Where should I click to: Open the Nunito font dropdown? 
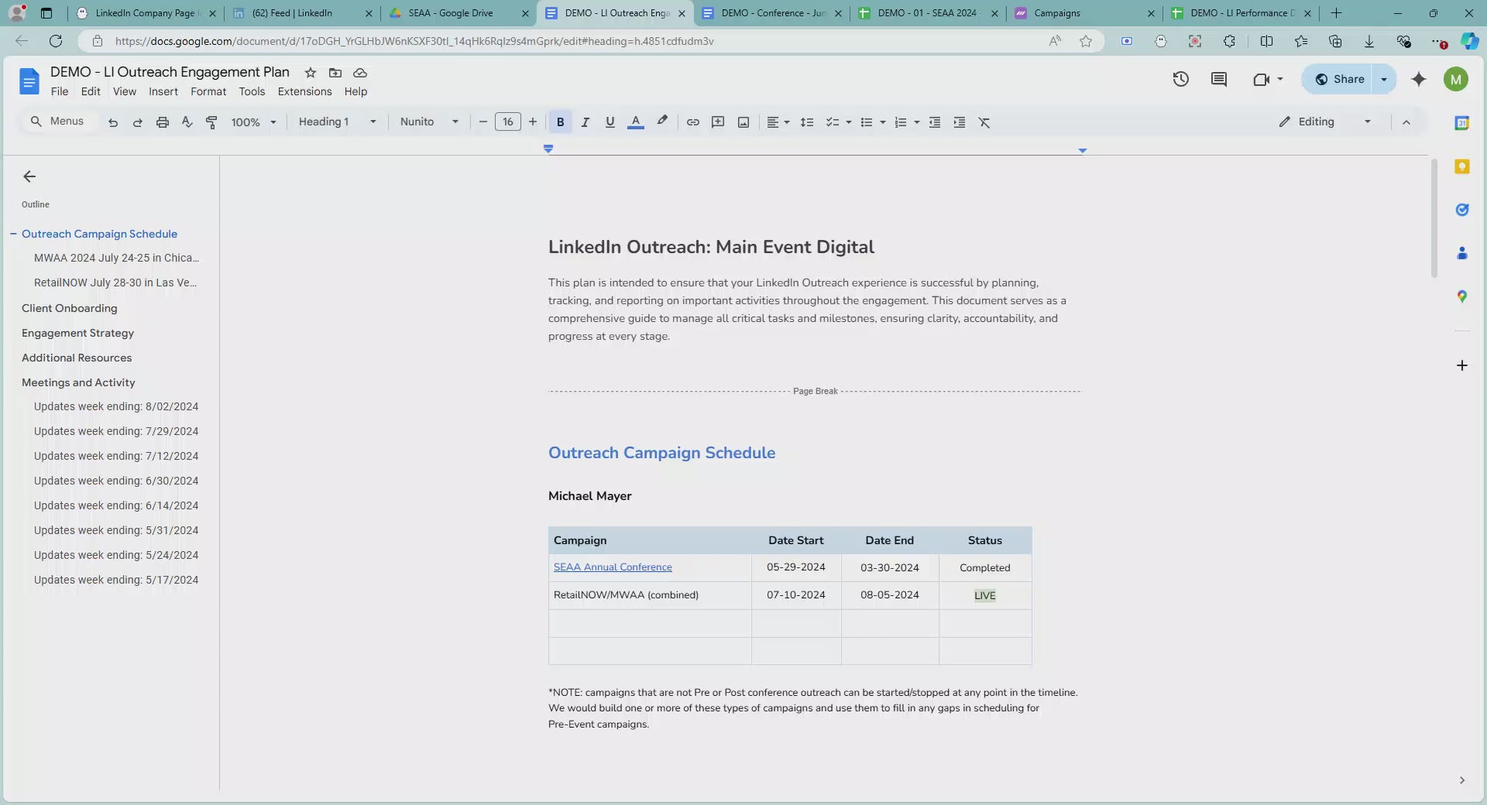(x=429, y=122)
